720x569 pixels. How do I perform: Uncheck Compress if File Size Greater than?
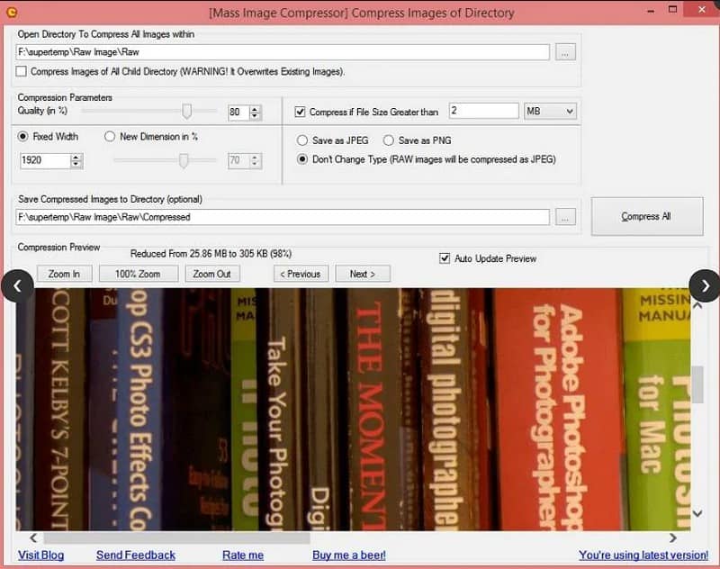tap(301, 112)
